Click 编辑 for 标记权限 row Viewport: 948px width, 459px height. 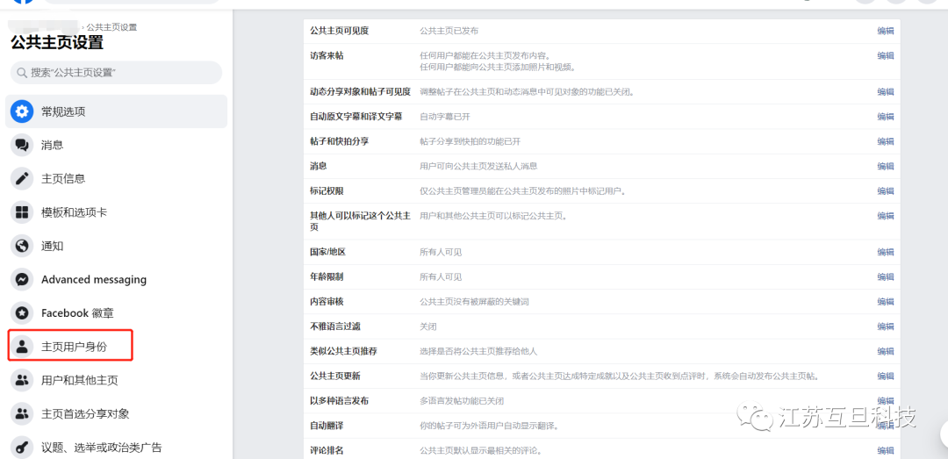pyautogui.click(x=885, y=190)
